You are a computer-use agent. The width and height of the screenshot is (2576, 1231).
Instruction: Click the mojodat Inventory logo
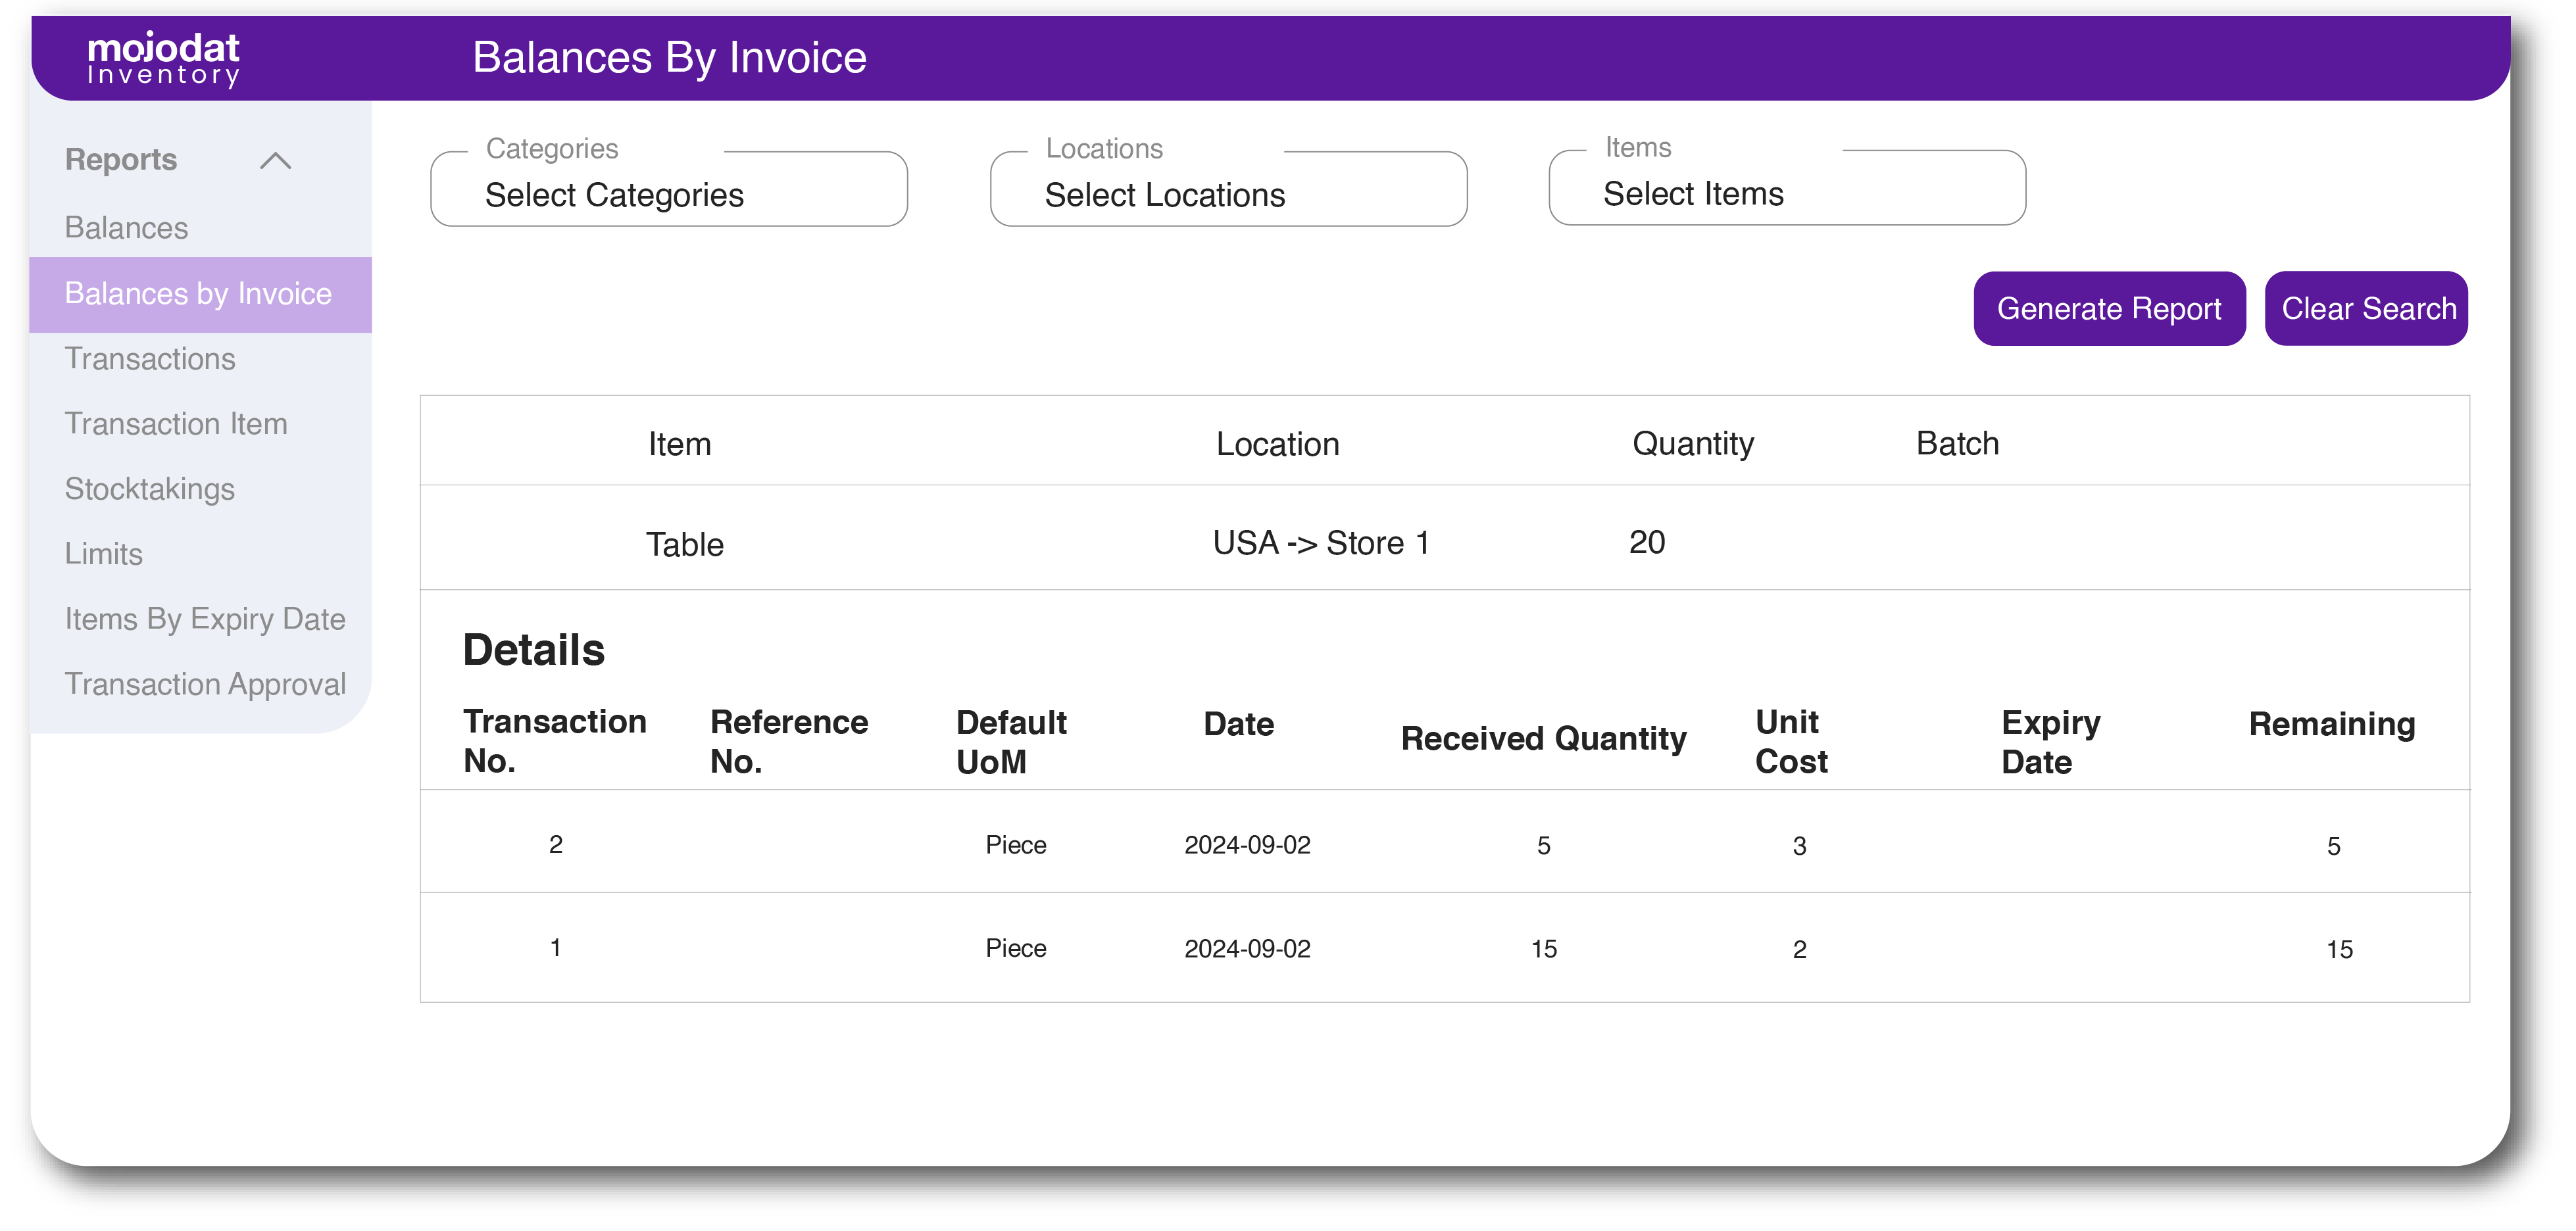point(163,58)
